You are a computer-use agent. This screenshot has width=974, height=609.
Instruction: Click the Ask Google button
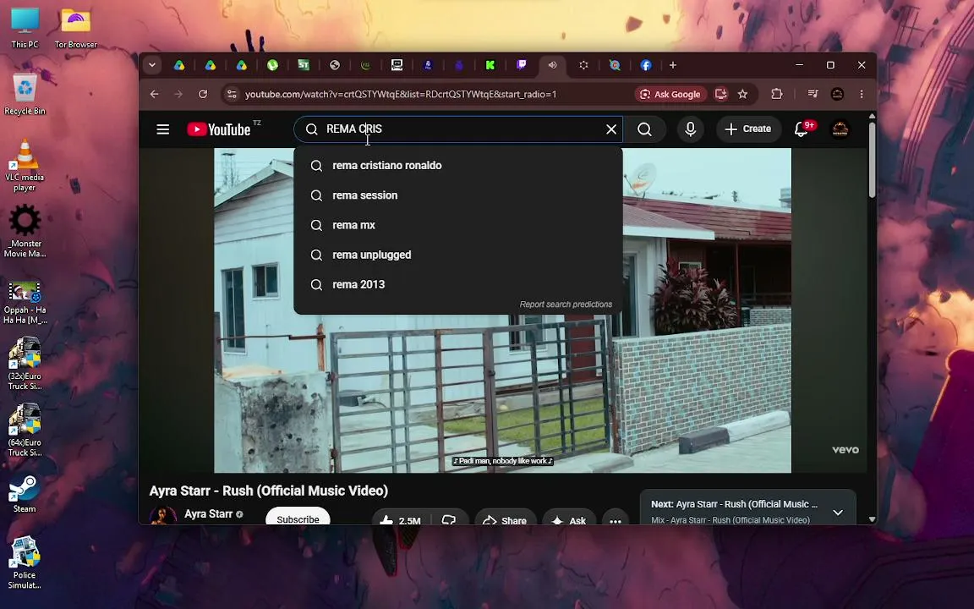pyautogui.click(x=670, y=94)
